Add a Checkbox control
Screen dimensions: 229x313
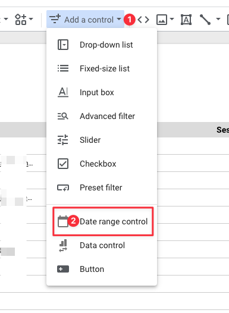[102, 164]
